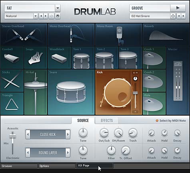The height and width of the screenshot is (173, 190).
Task: Open the Natural preset dropdown arrow
Action: coord(36,16)
